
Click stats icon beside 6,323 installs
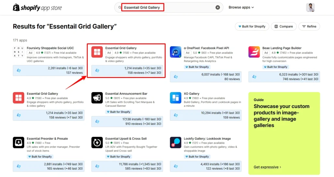point(254,77)
